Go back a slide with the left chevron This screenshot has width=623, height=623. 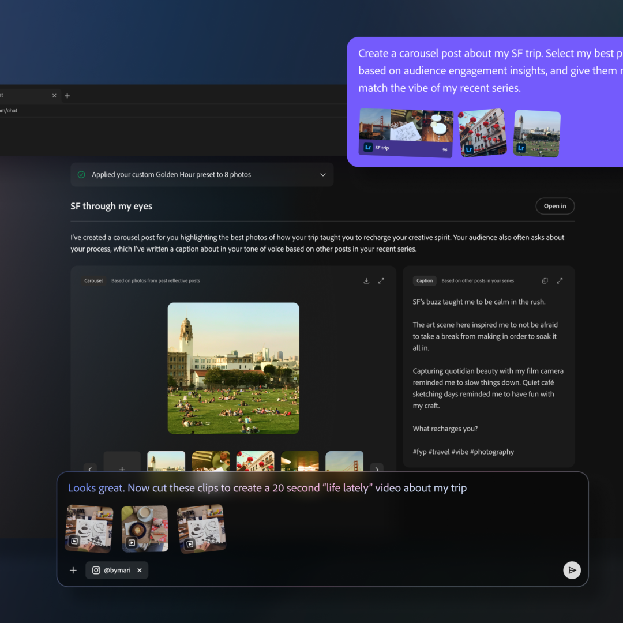[x=90, y=470]
